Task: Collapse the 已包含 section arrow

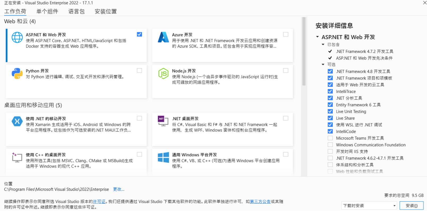Action: pos(323,44)
